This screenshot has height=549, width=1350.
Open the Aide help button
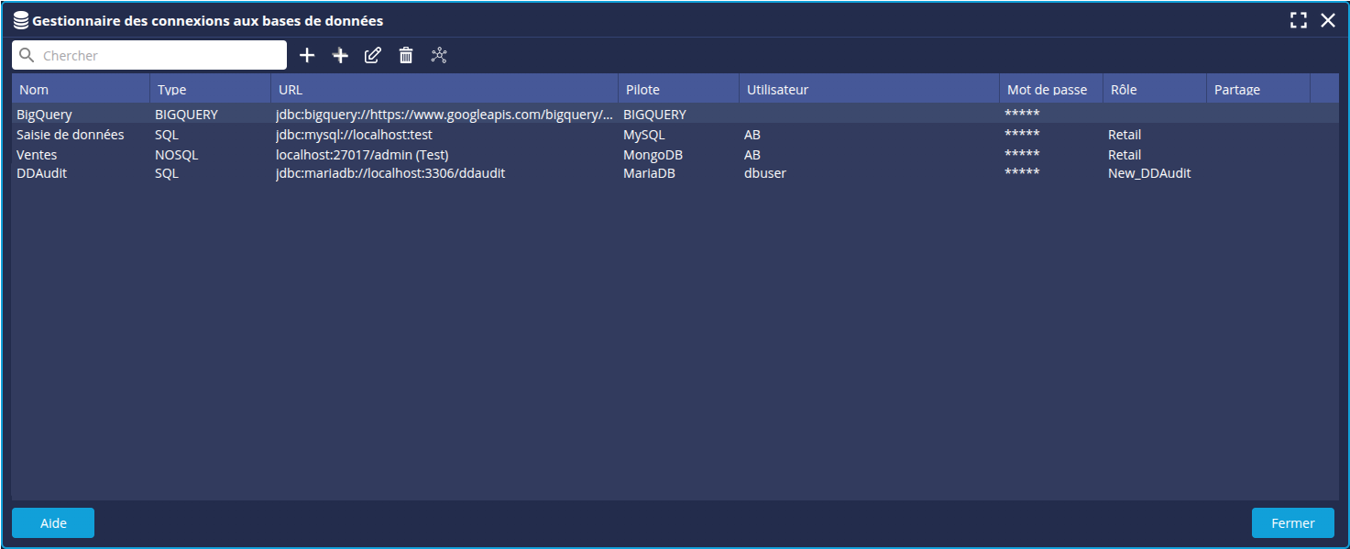(53, 522)
